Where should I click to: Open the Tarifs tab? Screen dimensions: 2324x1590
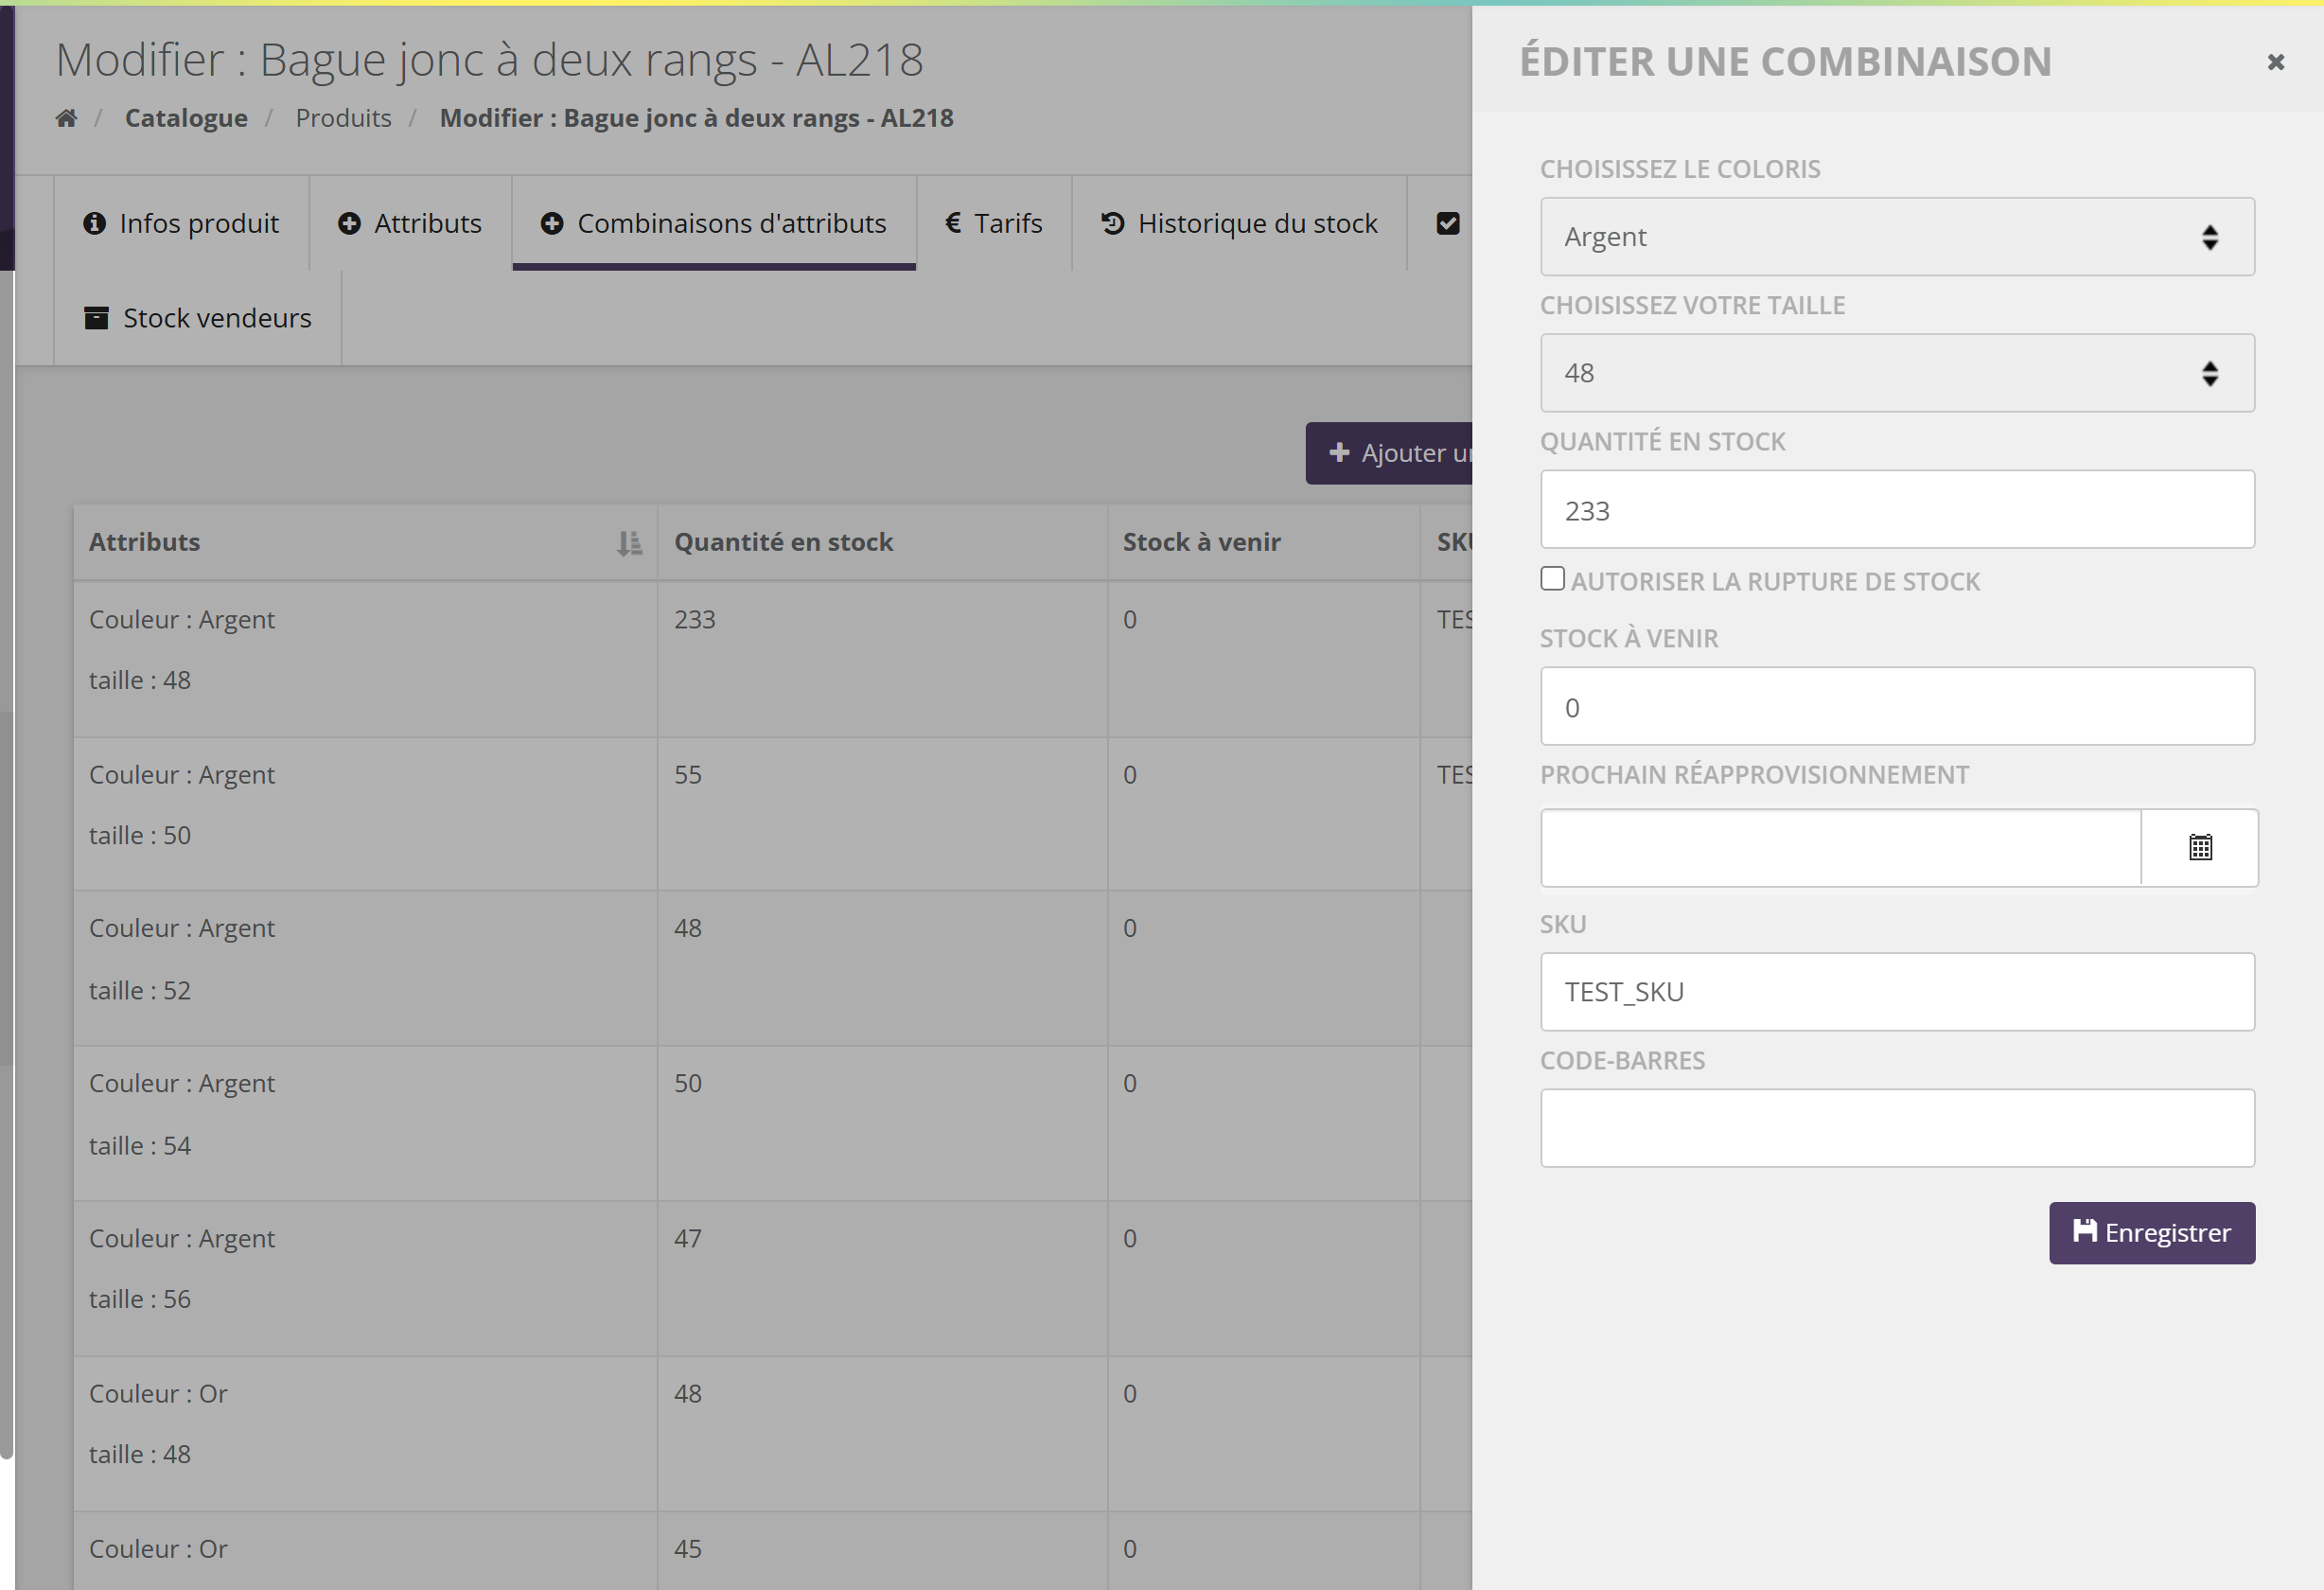(x=994, y=223)
